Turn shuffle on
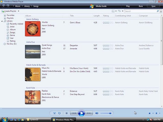 [x=54, y=113]
